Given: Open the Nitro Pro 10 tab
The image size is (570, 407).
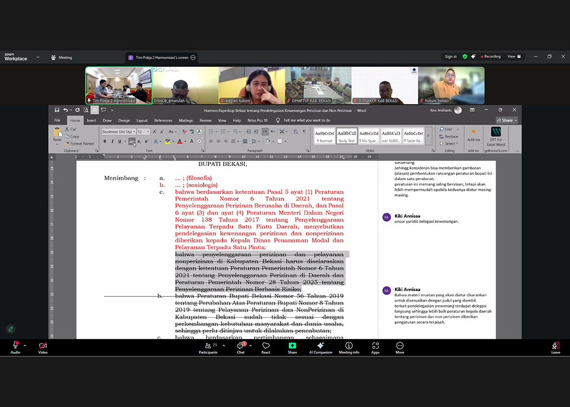Looking at the screenshot, I should (257, 120).
